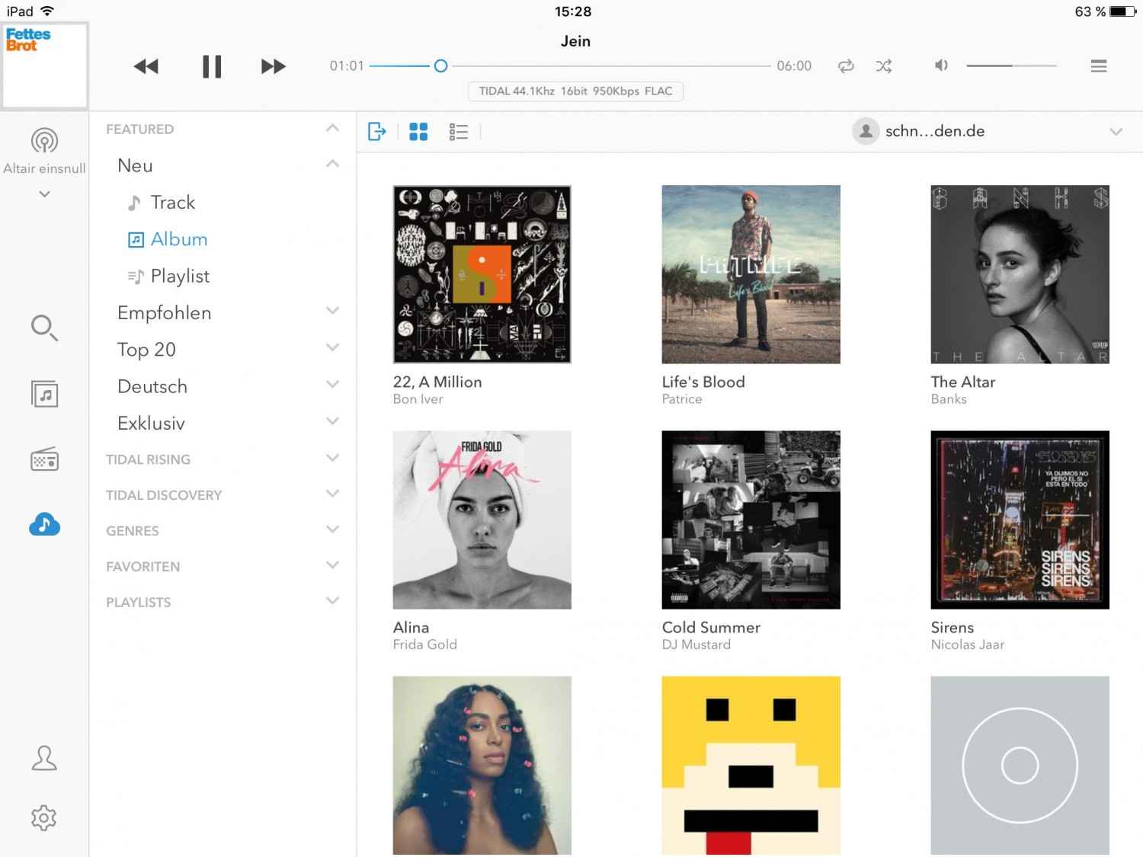Expand the Deutsch category
Image resolution: width=1143 pixels, height=857 pixels.
[332, 384]
